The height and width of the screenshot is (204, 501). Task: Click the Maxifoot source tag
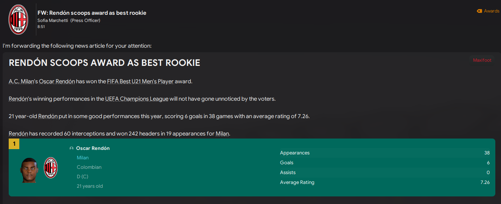pos(482,60)
